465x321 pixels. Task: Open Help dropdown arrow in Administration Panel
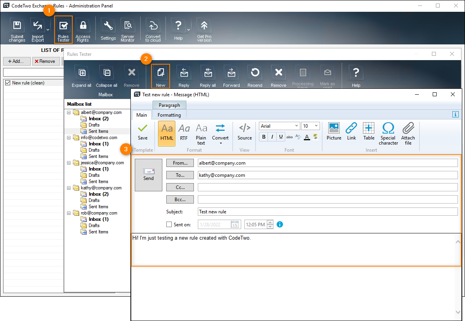(x=188, y=30)
